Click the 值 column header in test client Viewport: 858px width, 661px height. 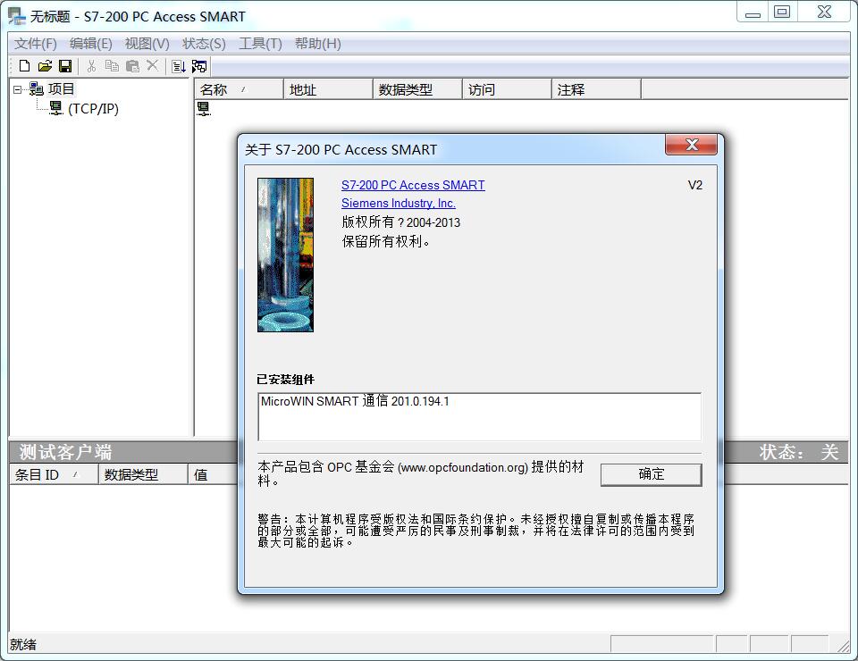click(213, 474)
